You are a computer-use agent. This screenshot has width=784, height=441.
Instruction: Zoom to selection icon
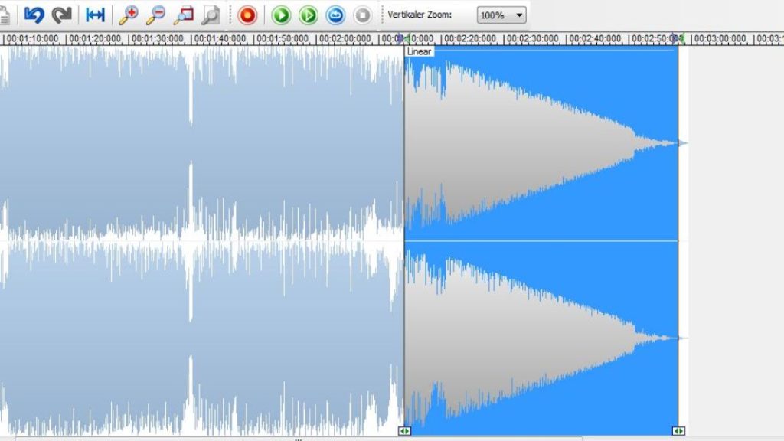coord(183,15)
